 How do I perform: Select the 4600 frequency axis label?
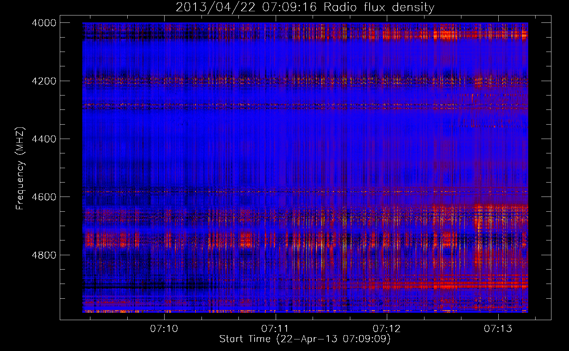(x=44, y=197)
